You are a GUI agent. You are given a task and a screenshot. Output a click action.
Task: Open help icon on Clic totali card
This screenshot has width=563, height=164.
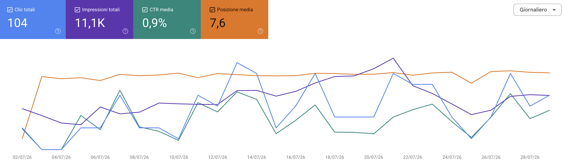tap(58, 31)
